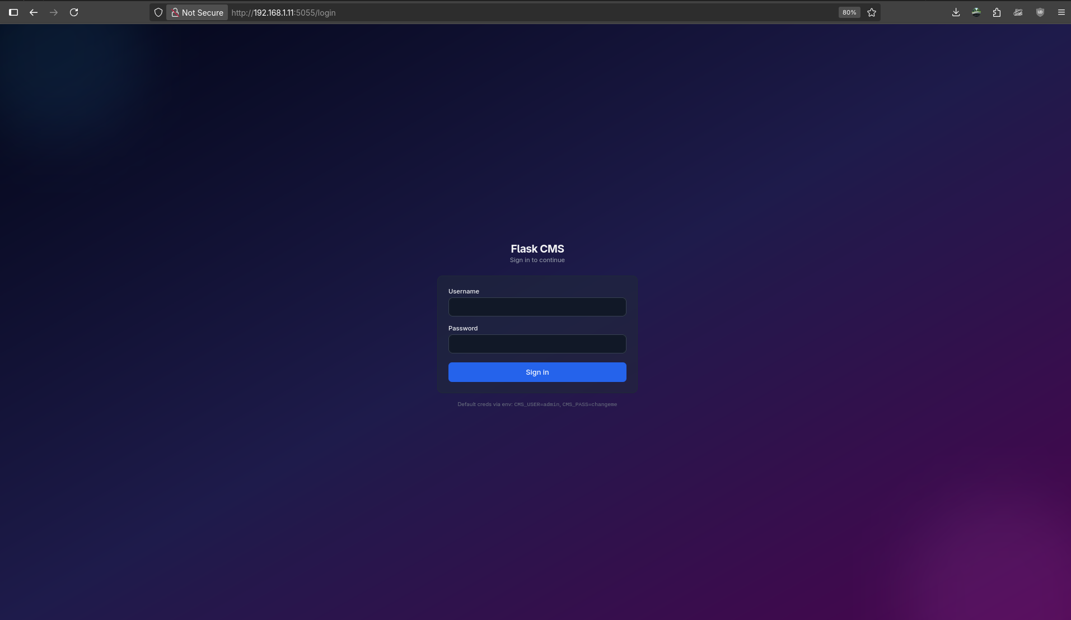Bookmark this page with the star
The height and width of the screenshot is (620, 1071).
pyautogui.click(x=872, y=12)
